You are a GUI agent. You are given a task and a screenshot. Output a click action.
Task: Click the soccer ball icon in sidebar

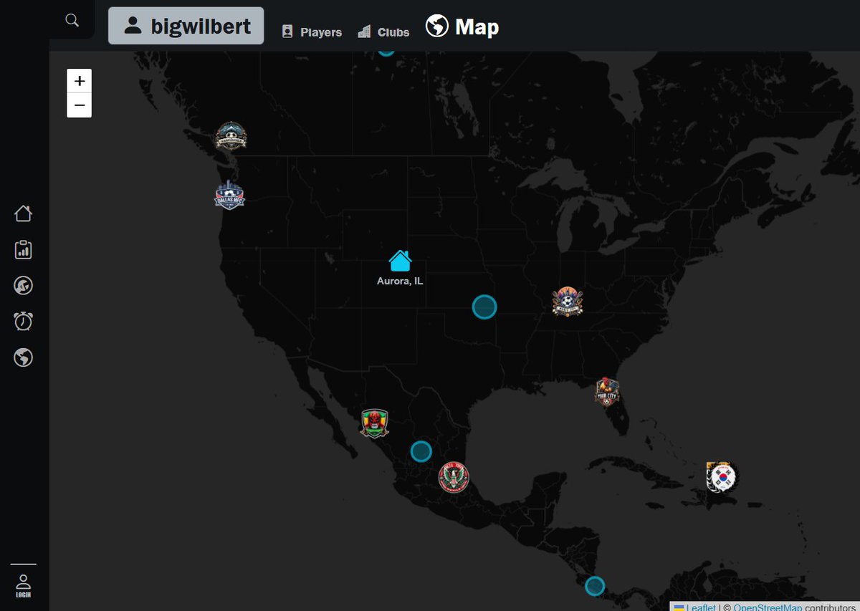(23, 286)
